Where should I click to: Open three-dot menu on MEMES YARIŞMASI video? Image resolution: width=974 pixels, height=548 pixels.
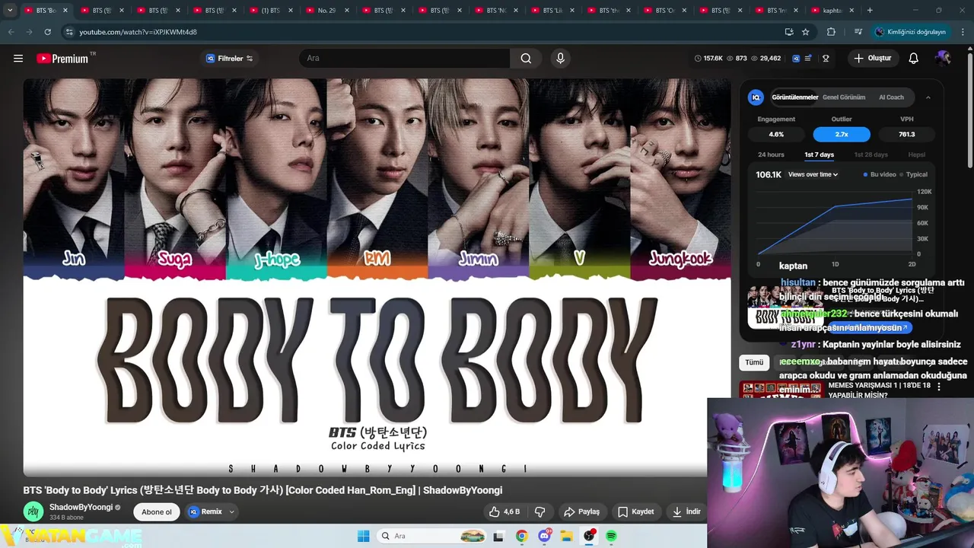pyautogui.click(x=938, y=387)
